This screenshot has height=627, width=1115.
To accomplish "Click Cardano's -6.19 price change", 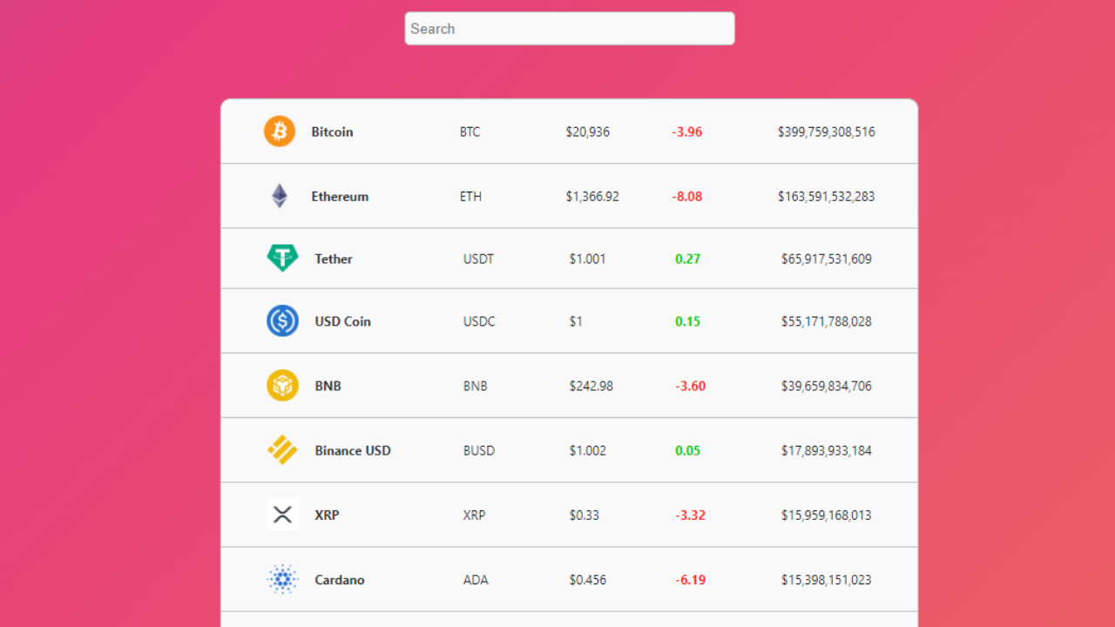I will (691, 580).
